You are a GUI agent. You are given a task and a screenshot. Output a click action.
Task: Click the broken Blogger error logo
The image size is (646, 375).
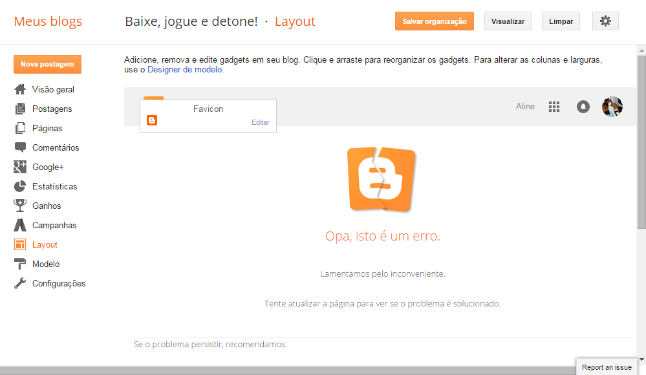tap(382, 179)
